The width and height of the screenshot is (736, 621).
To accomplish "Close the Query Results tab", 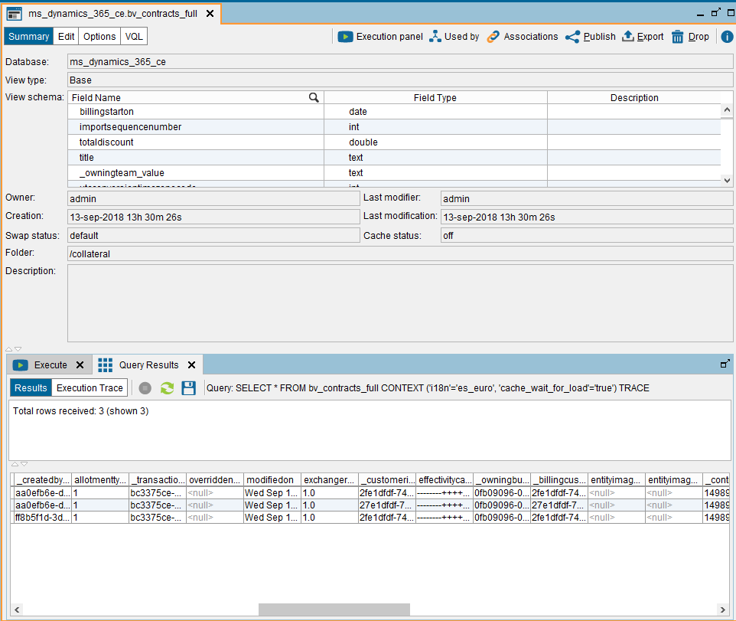I will click(191, 365).
